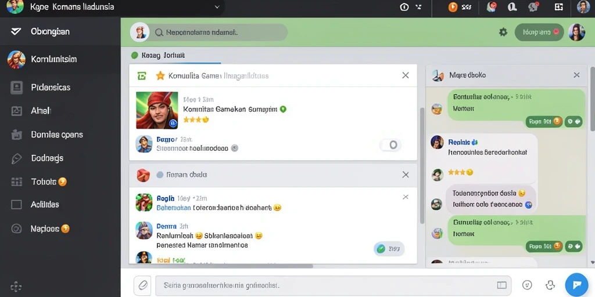Click the star rating in chat panel

461,172
